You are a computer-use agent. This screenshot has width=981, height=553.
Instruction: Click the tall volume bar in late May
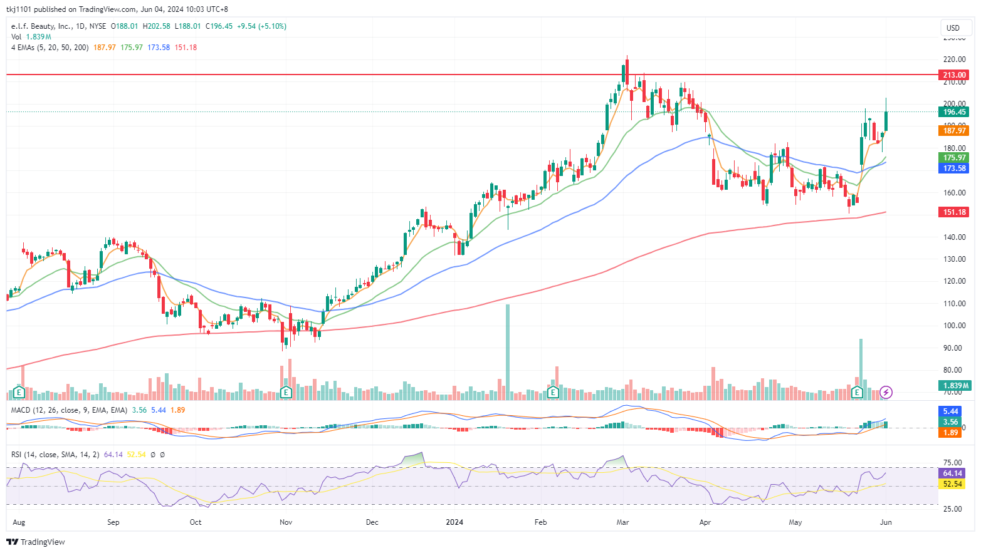[x=861, y=369]
